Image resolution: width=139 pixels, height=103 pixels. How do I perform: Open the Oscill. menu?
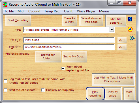(x=69, y=11)
